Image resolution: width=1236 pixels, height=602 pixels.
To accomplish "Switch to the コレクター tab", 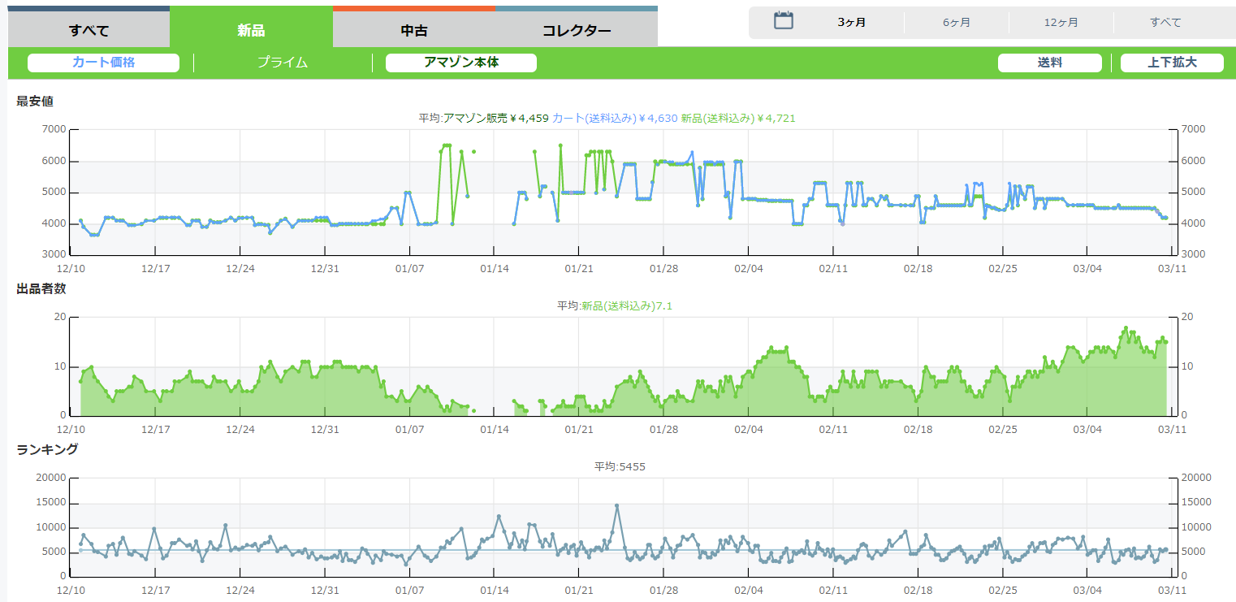I will [577, 31].
